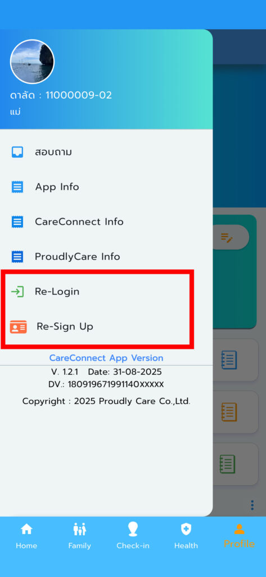Click the orange edit pencil button

point(227,237)
